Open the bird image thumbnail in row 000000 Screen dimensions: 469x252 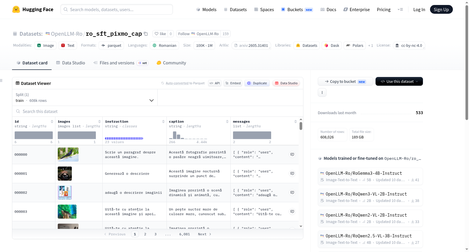coord(68,155)
